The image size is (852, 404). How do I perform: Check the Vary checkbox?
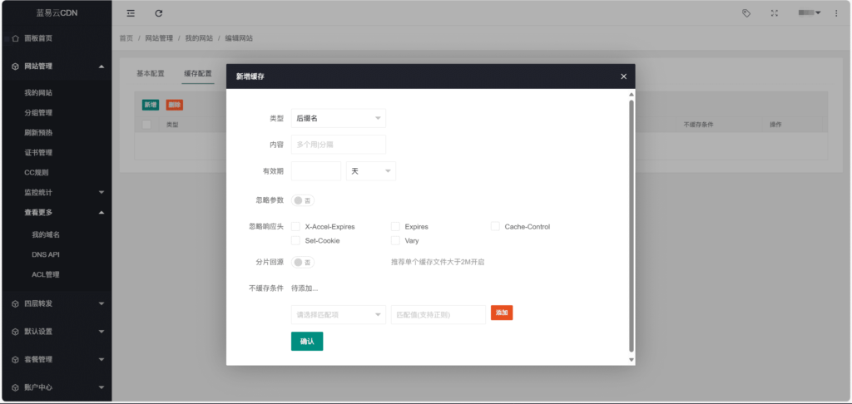tap(395, 240)
